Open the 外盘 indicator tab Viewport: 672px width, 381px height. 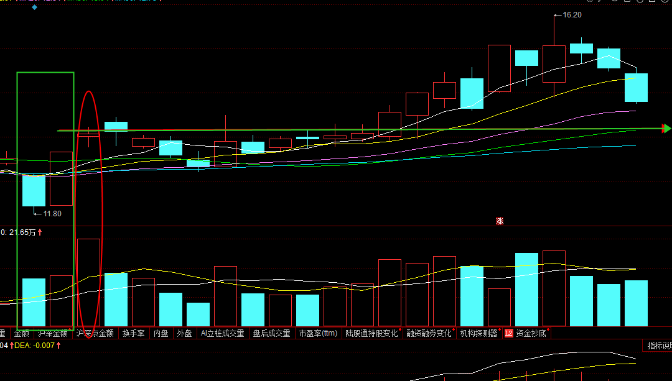(184, 333)
